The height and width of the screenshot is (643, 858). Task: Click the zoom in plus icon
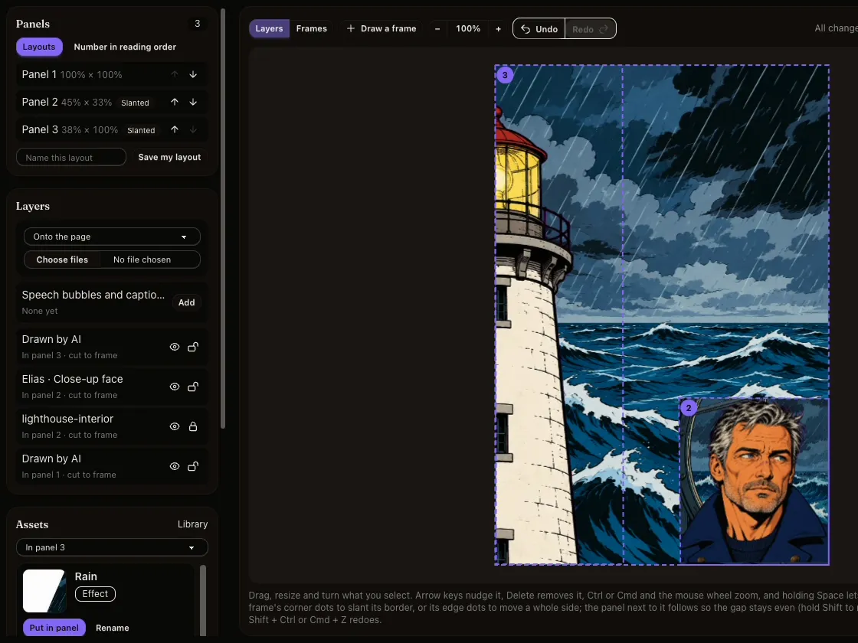coord(498,28)
